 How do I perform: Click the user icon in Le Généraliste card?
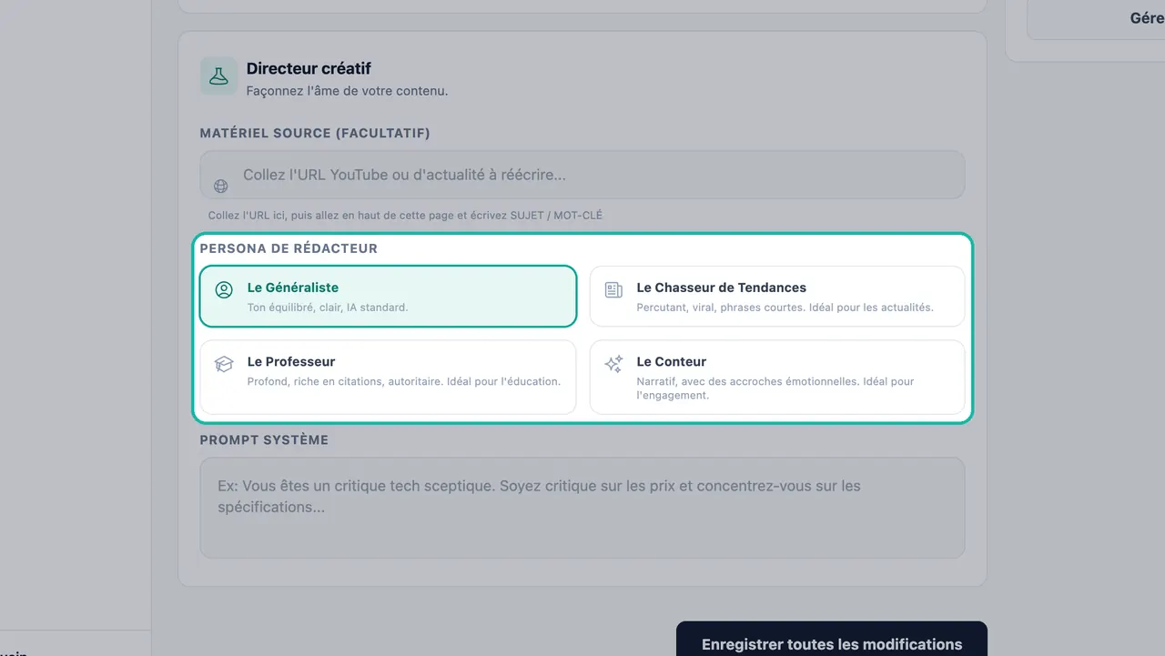point(224,290)
